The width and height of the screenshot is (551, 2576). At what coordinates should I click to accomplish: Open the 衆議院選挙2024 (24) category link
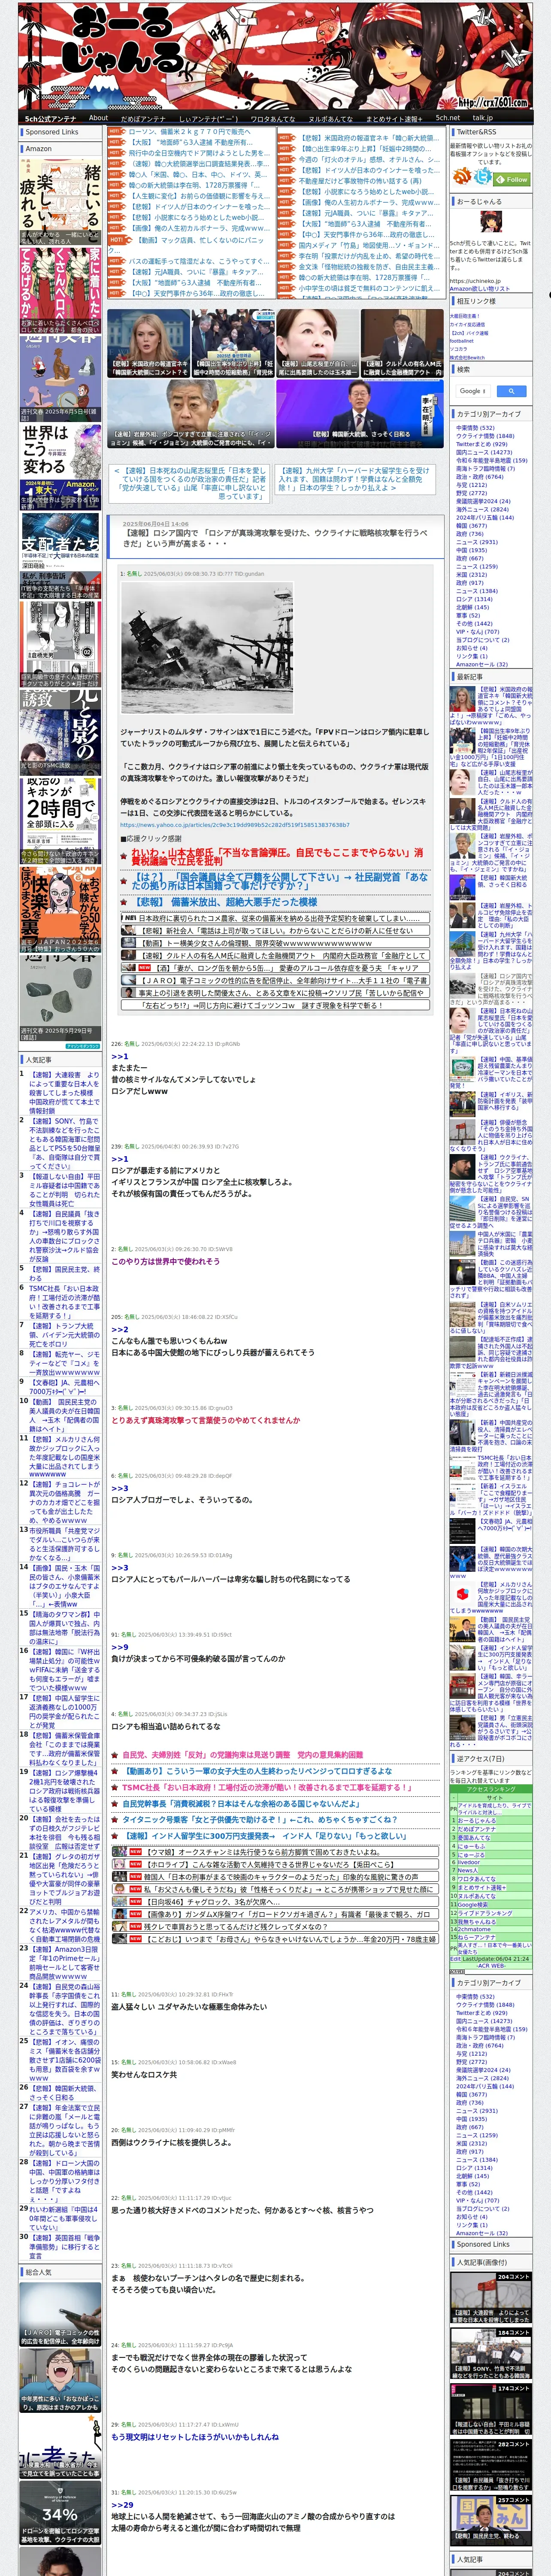483,501
